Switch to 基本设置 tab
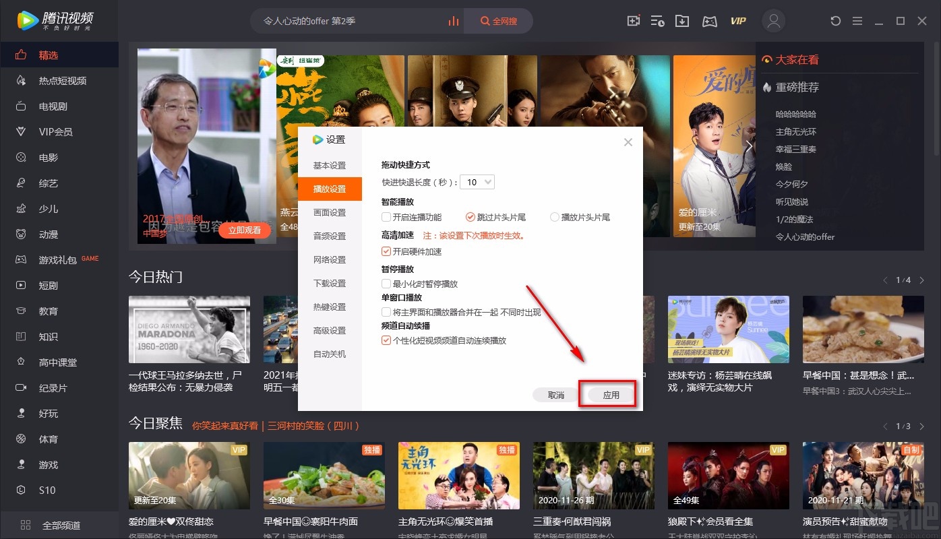Image resolution: width=941 pixels, height=539 pixels. tap(330, 166)
